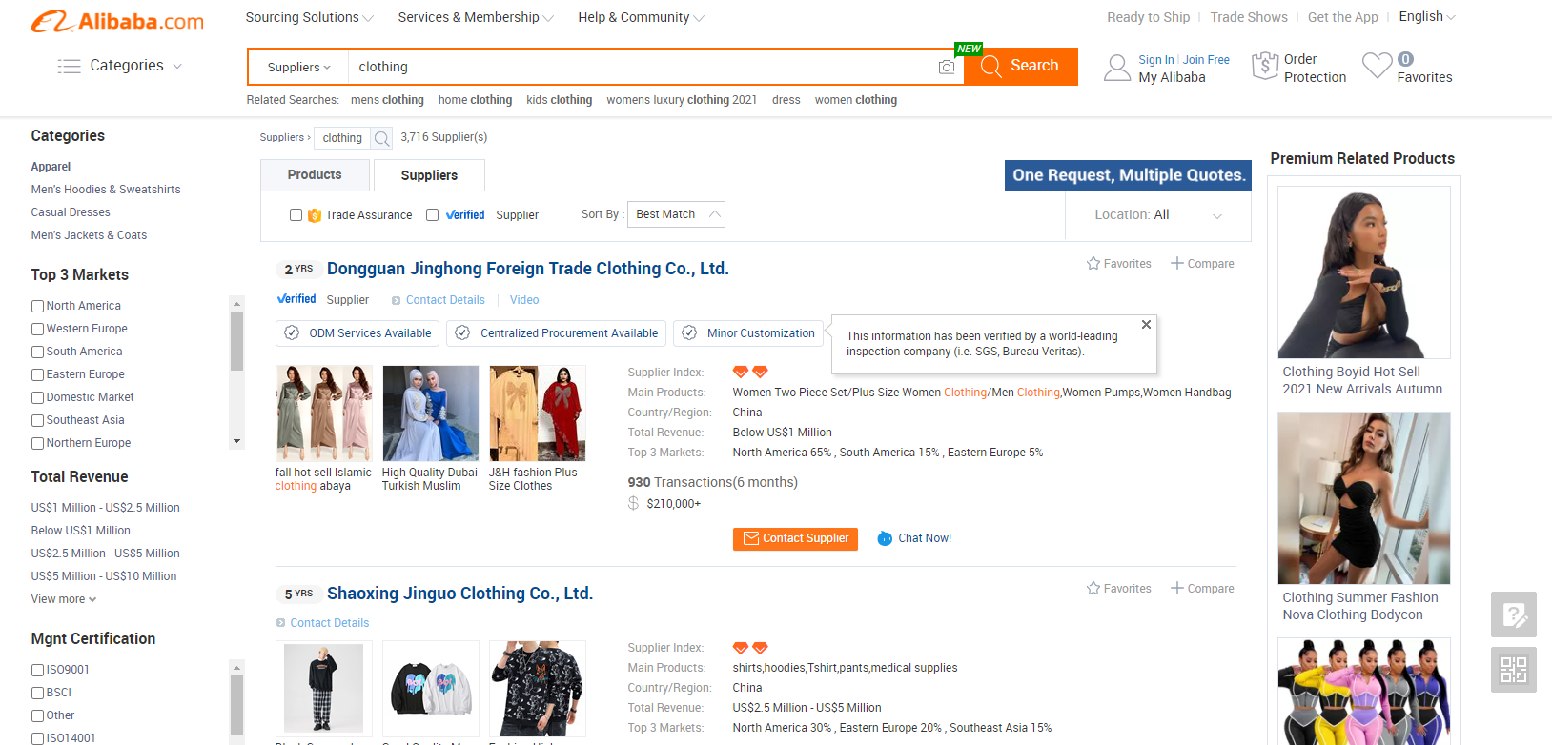Click the clothing search input field
Image resolution: width=1552 pixels, height=745 pixels.
(x=639, y=67)
